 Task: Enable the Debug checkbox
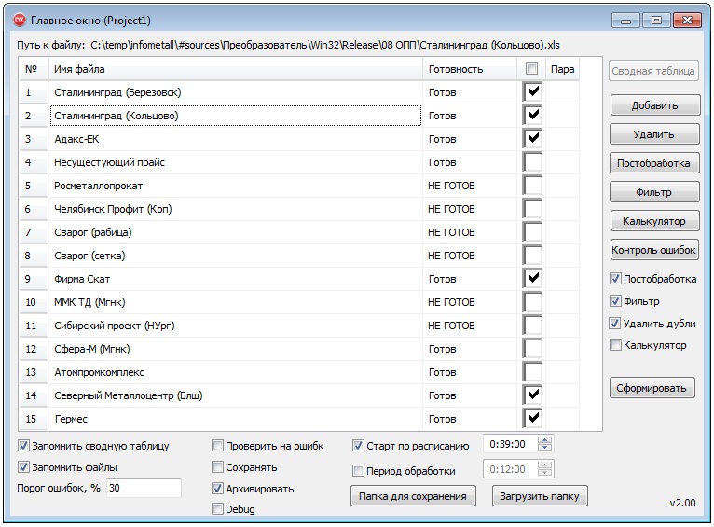[217, 509]
